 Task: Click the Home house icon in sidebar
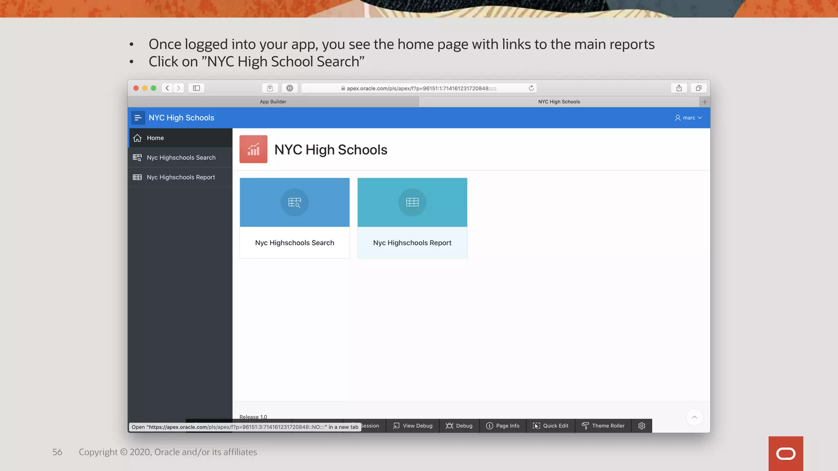pos(137,138)
